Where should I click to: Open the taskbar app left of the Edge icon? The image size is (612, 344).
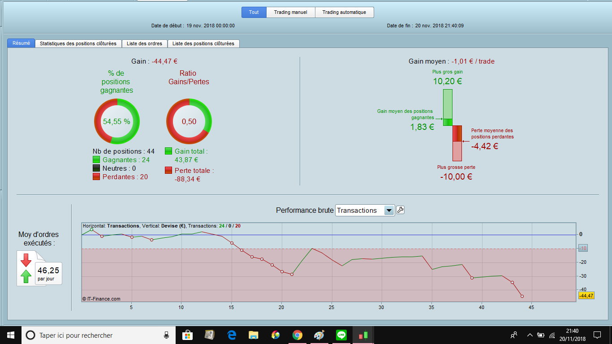[210, 335]
